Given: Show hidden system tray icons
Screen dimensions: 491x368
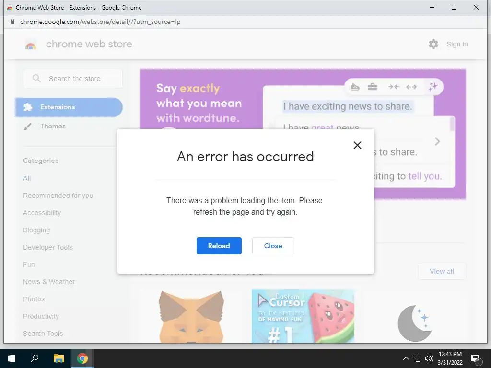Looking at the screenshot, I should click(x=406, y=358).
